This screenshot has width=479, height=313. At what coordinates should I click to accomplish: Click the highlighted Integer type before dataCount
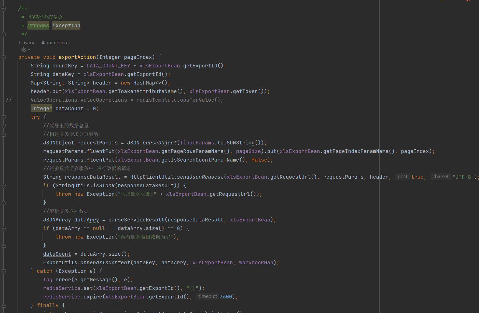click(41, 108)
